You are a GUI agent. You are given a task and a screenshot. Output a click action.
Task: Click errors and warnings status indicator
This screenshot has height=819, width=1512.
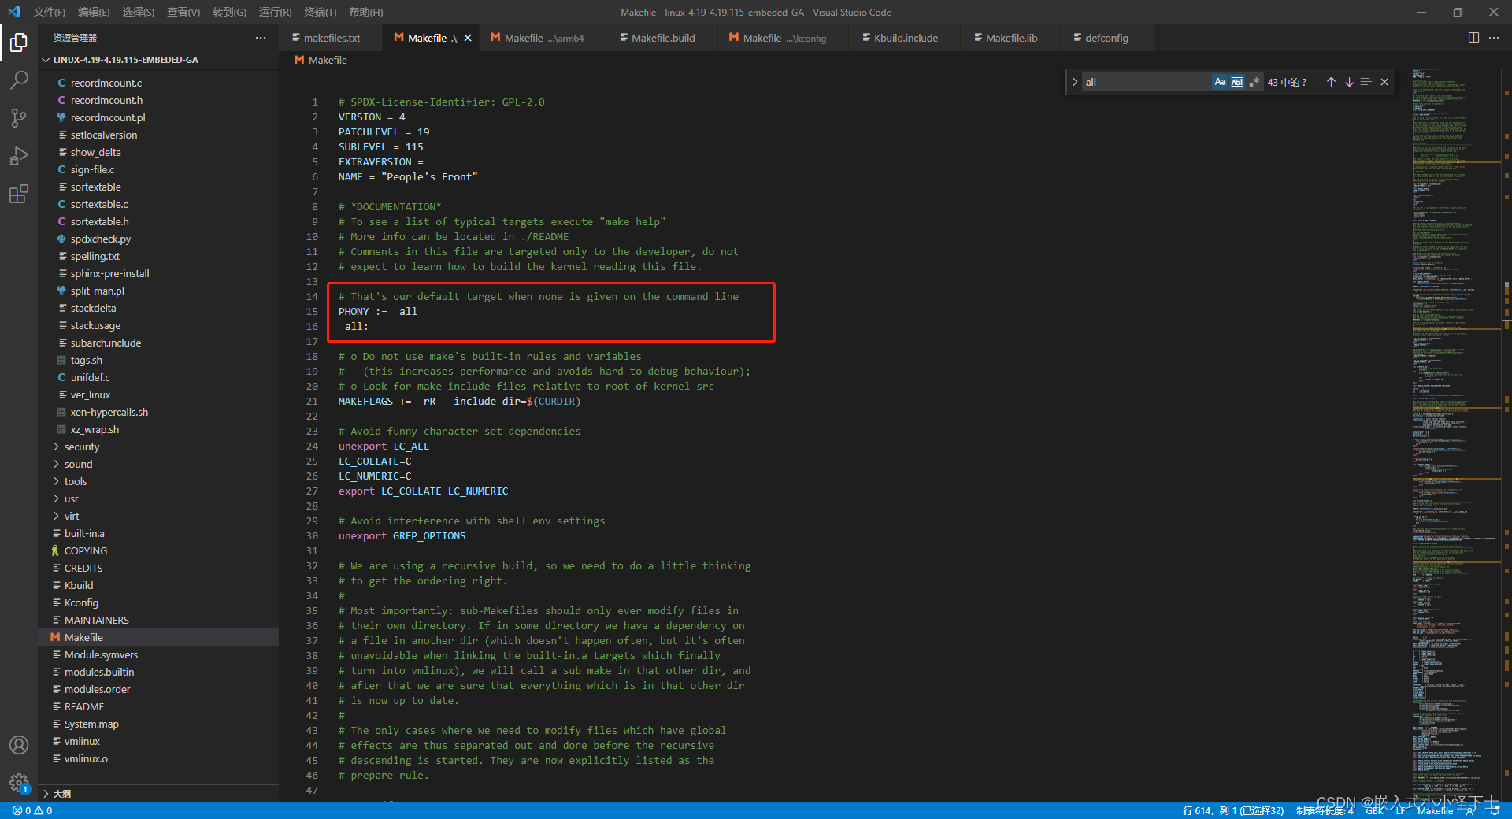click(x=32, y=810)
